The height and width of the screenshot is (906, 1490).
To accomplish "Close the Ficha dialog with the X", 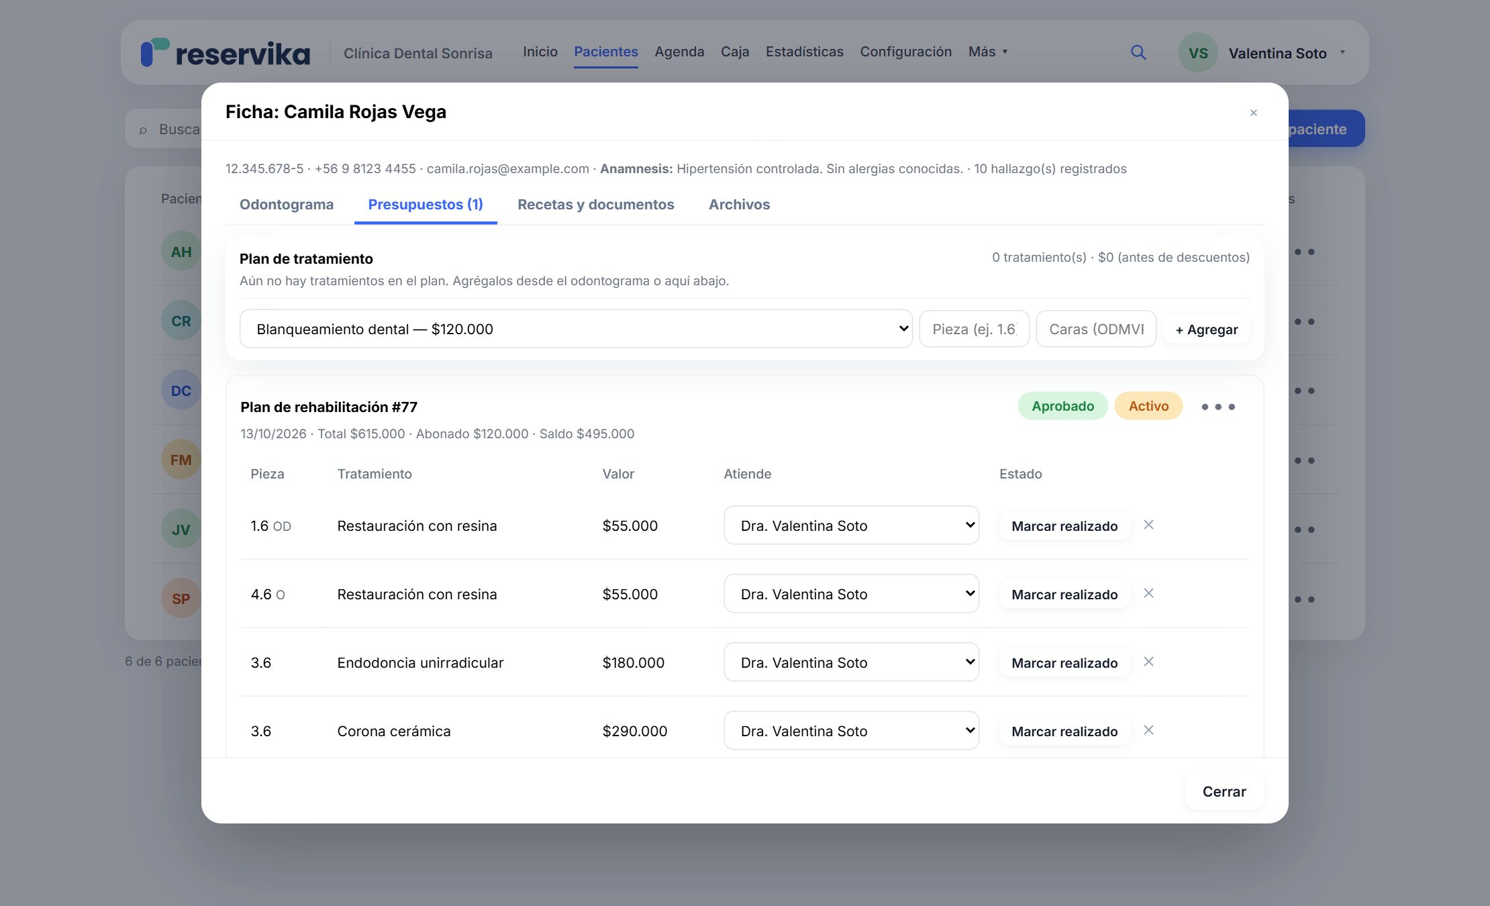I will coord(1253,113).
